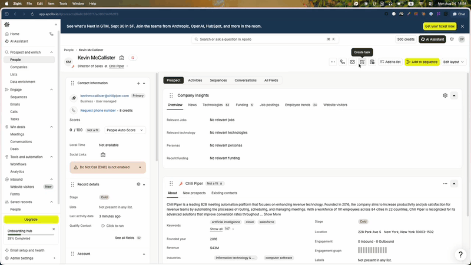The width and height of the screenshot is (471, 265).
Task: Run Qualify Contact Click to run
Action: (112, 226)
